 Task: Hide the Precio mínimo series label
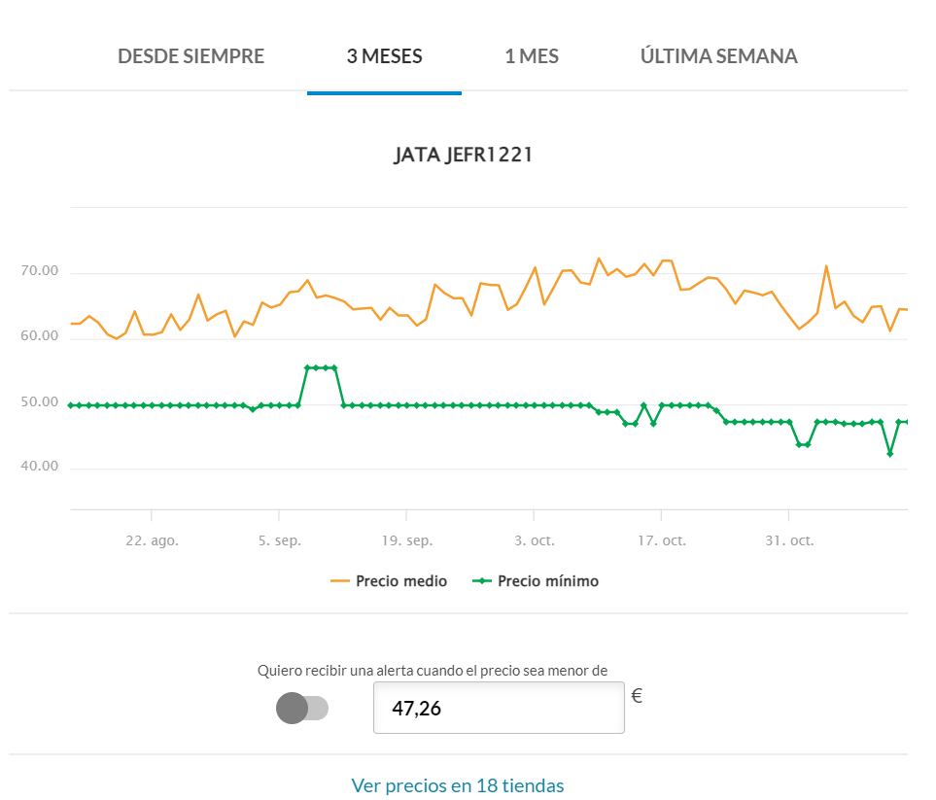(x=548, y=581)
